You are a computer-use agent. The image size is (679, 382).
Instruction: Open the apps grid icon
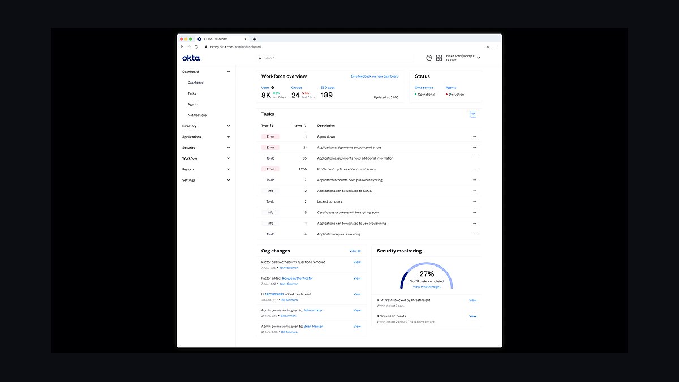point(439,58)
